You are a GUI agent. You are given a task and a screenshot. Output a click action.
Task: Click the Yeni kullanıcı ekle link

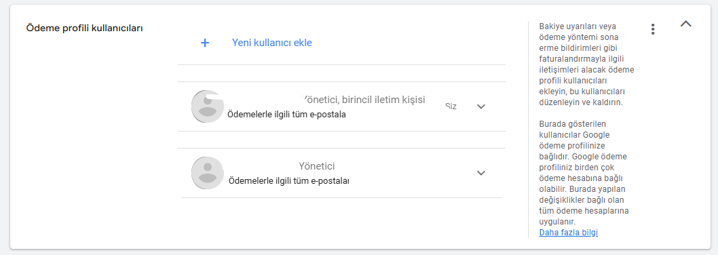272,43
